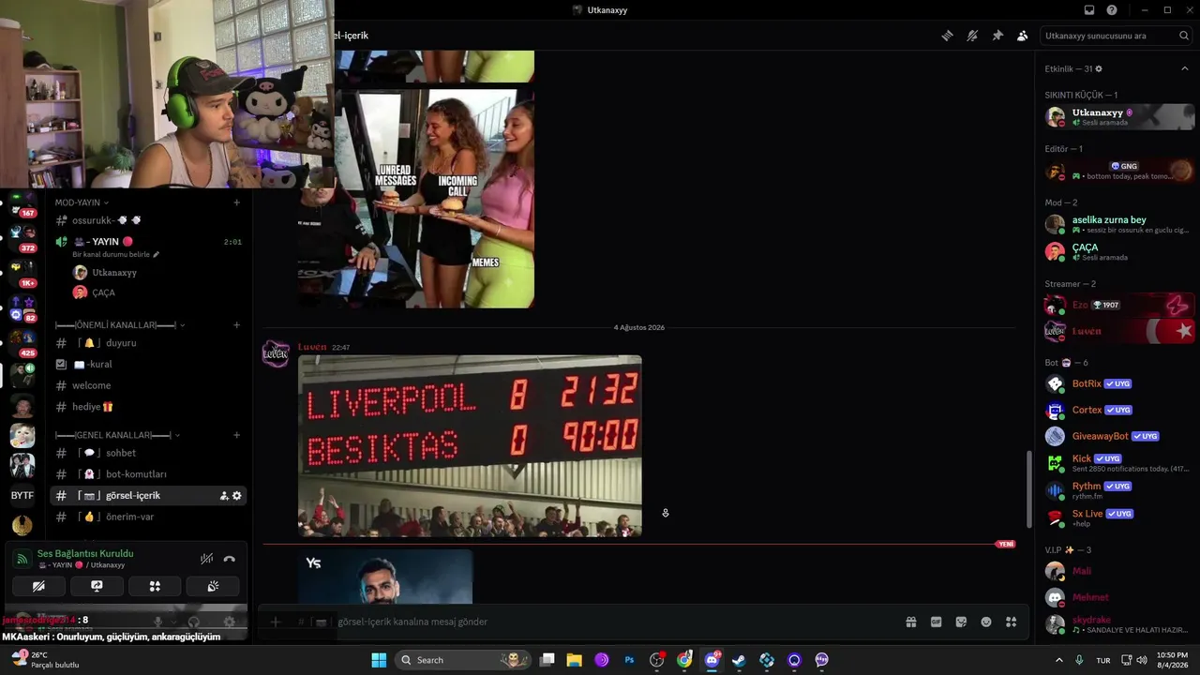1200x675 pixels.
Task: Open emoji picker in message bar
Action: 986,622
